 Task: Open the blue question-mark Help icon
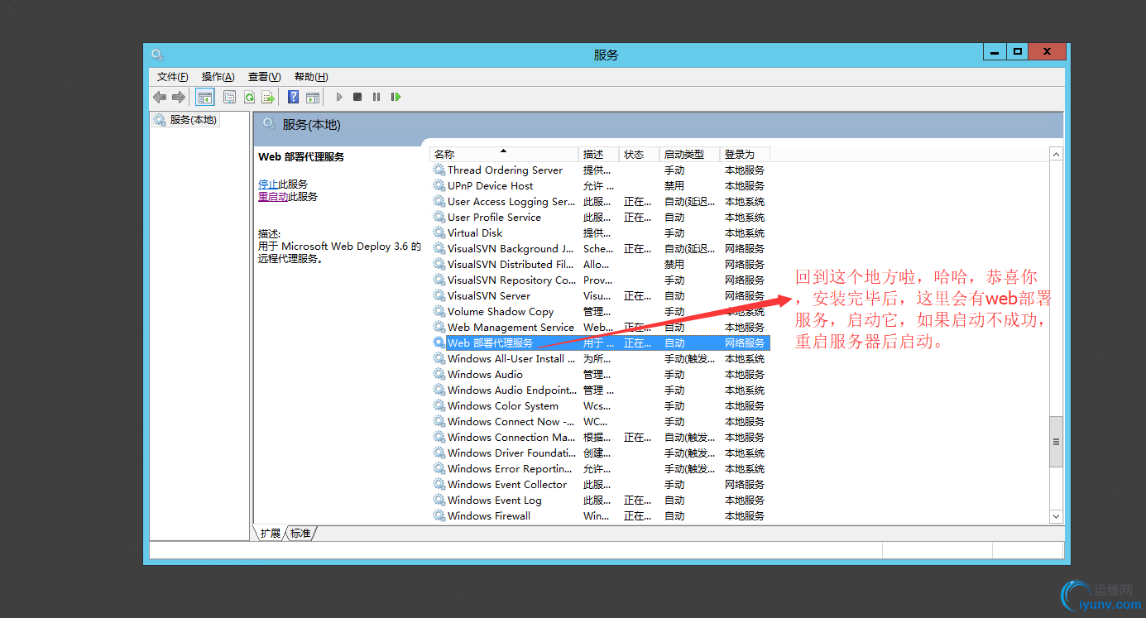point(293,97)
